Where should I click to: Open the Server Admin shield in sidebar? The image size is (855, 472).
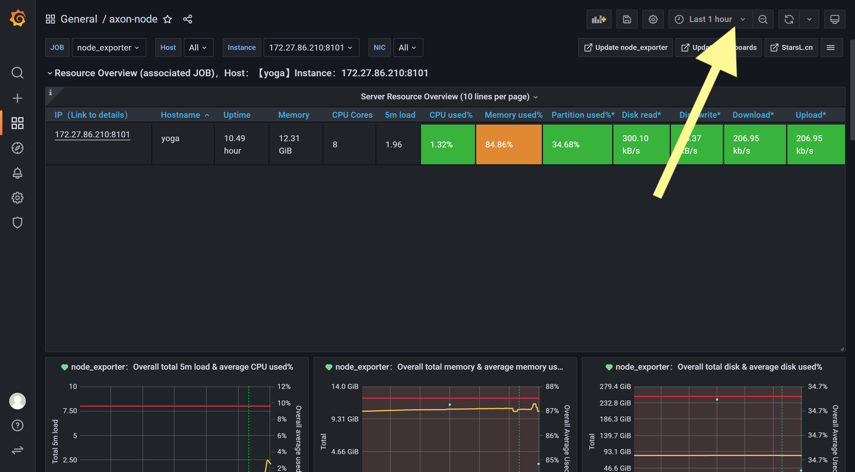[18, 223]
